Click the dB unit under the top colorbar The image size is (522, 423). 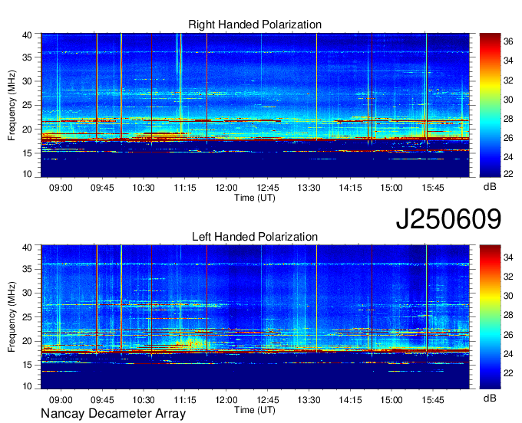pos(490,187)
